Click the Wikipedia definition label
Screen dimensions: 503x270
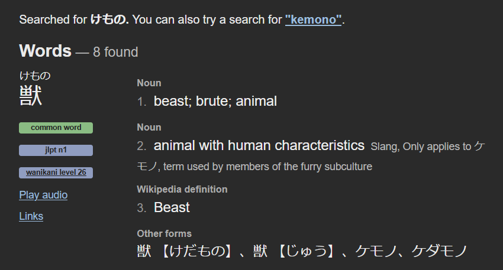pos(182,189)
